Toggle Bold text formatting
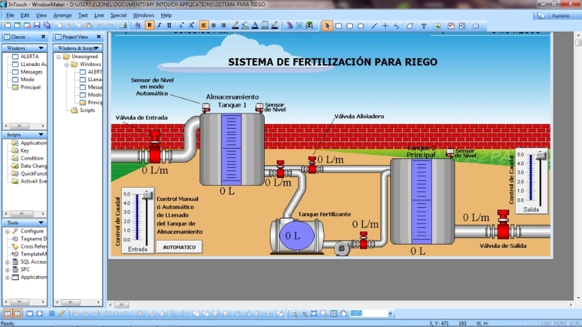 [x=149, y=26]
